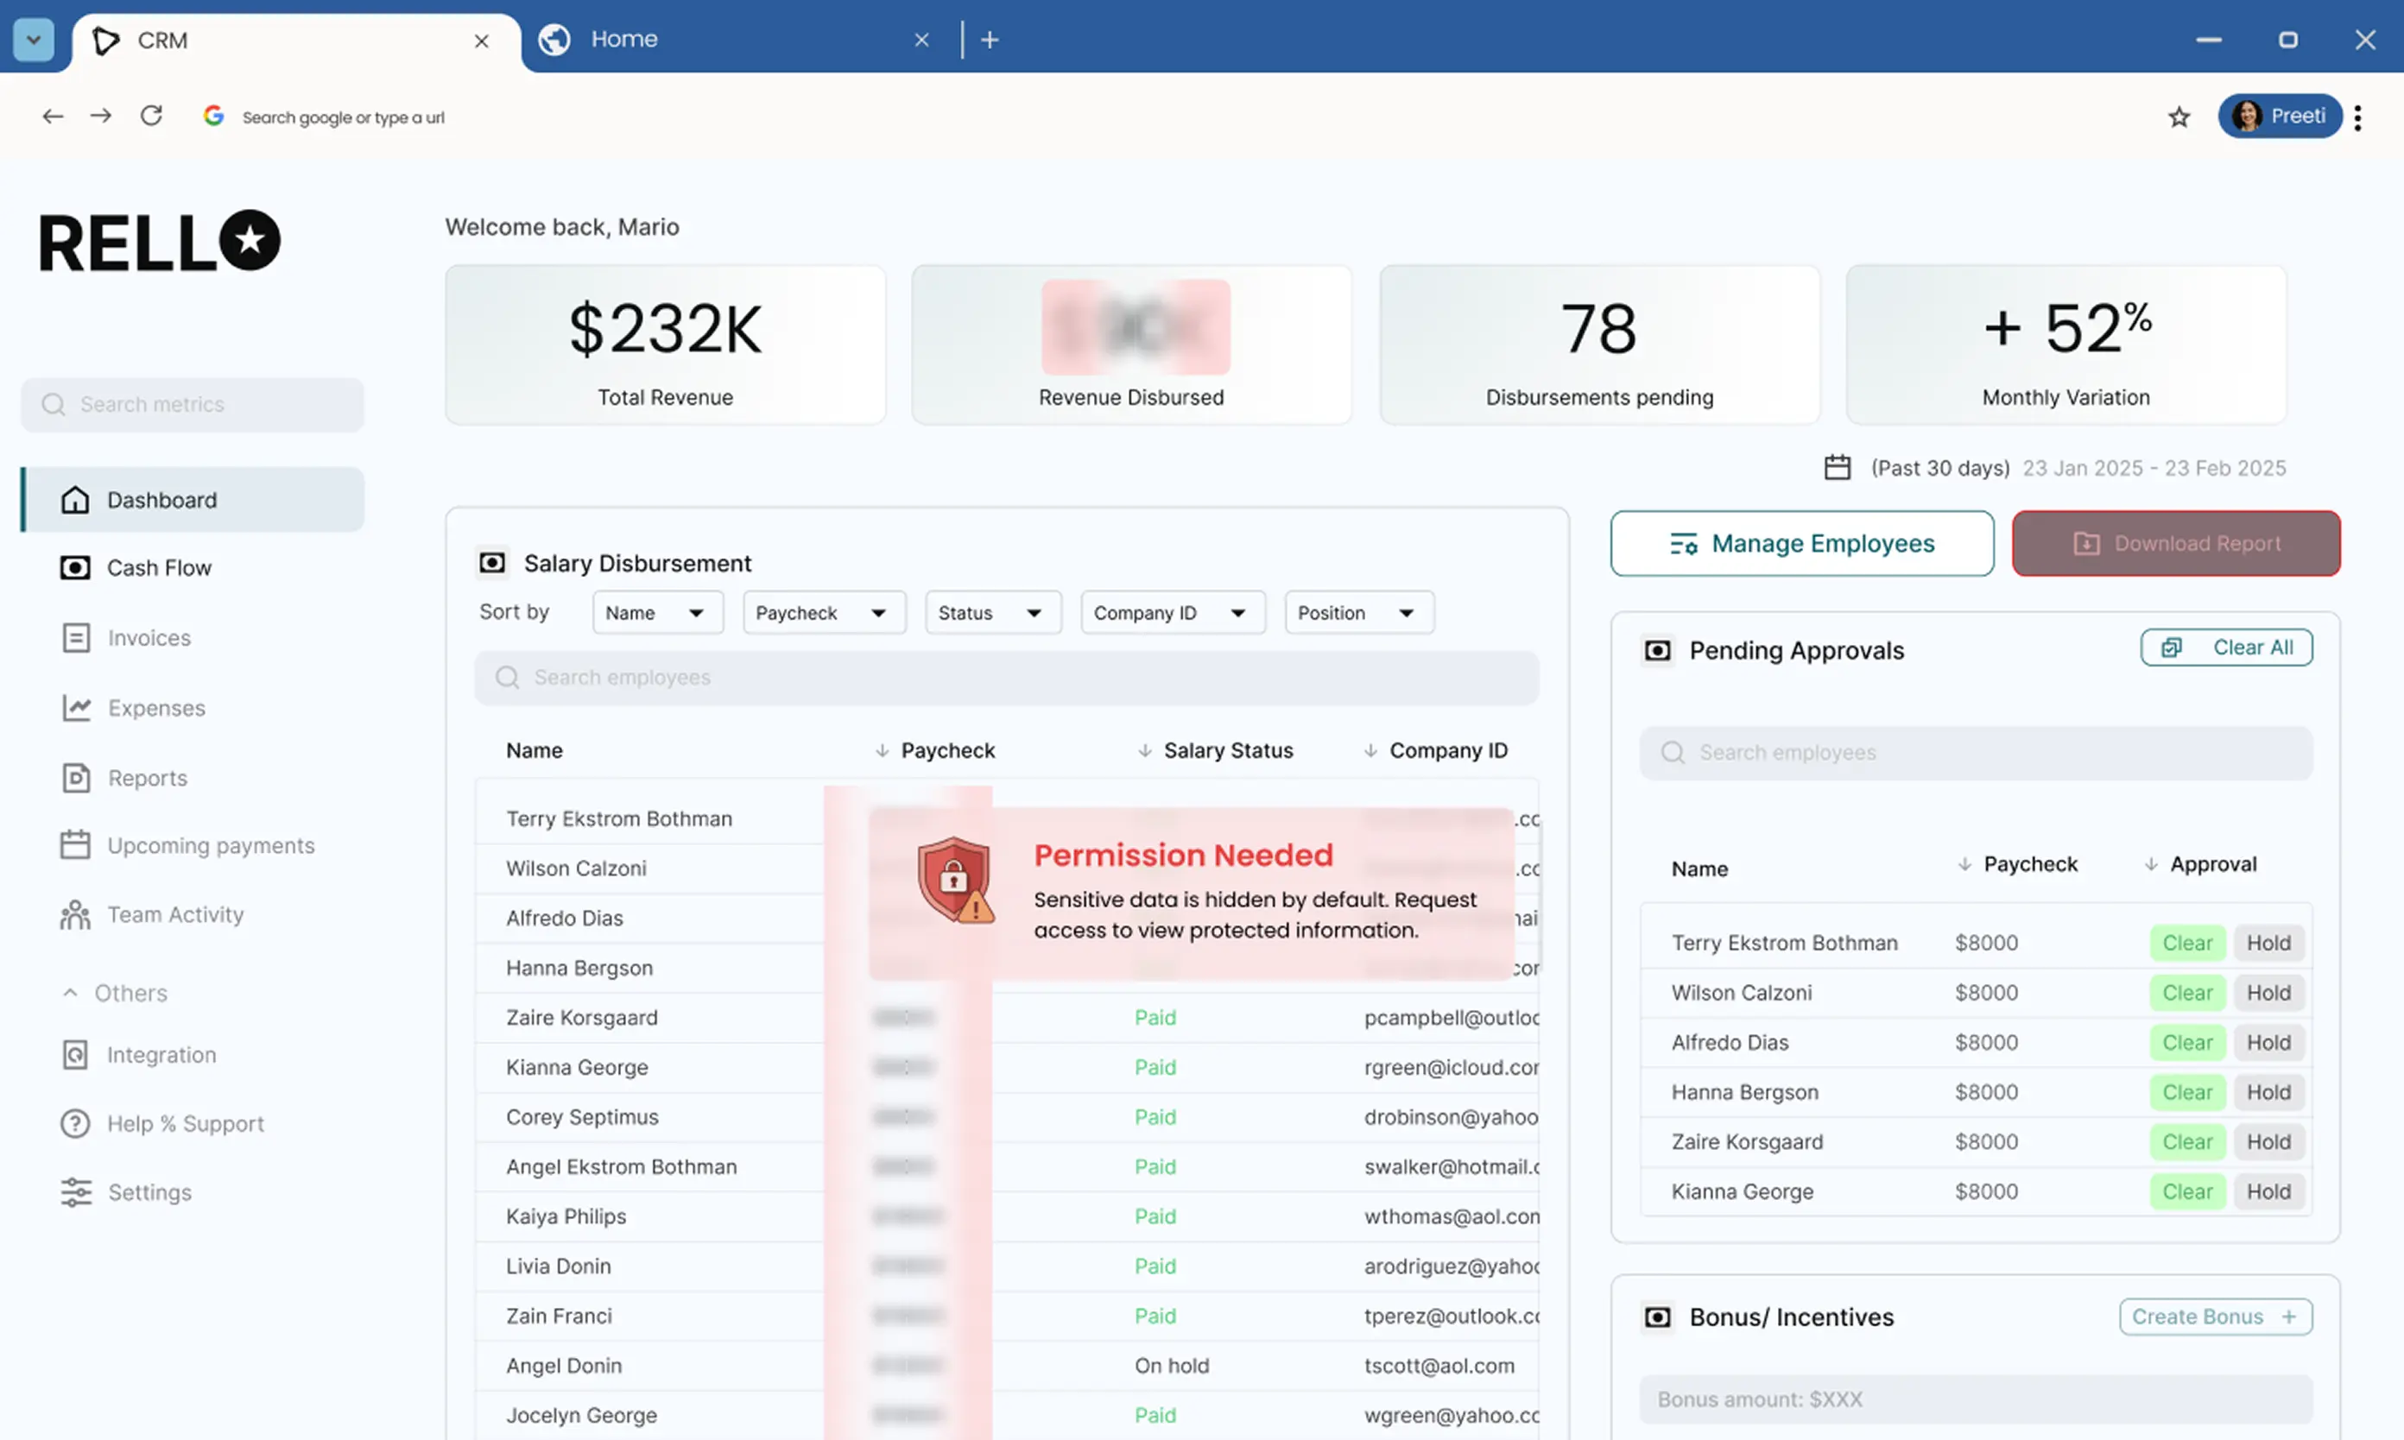Open the Paycheck sort dropdown
This screenshot has height=1440, width=2404.
point(824,612)
